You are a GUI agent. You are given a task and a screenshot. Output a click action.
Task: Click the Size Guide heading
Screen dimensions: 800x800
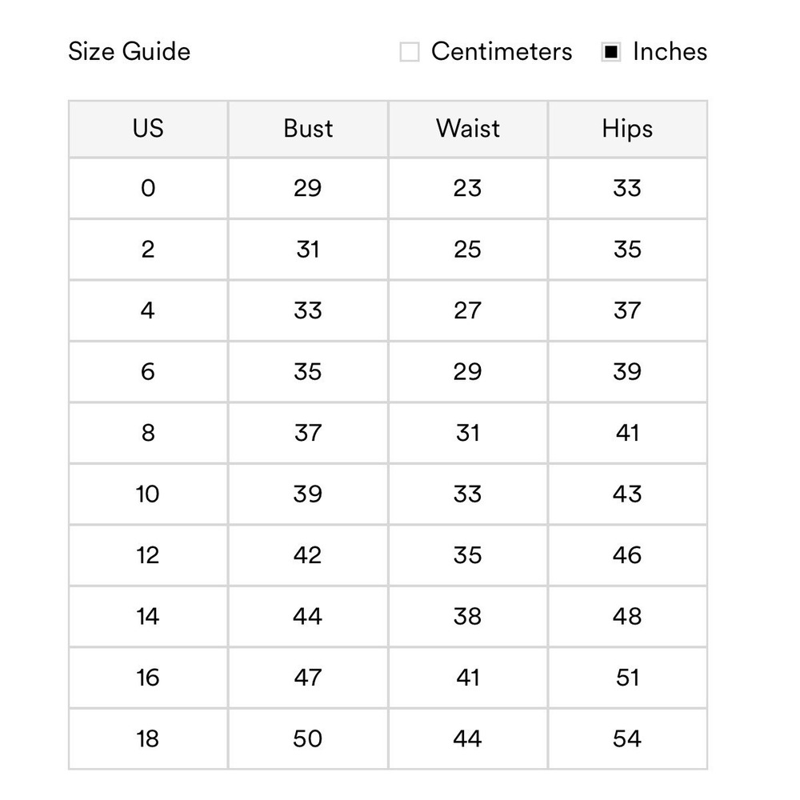click(x=130, y=52)
